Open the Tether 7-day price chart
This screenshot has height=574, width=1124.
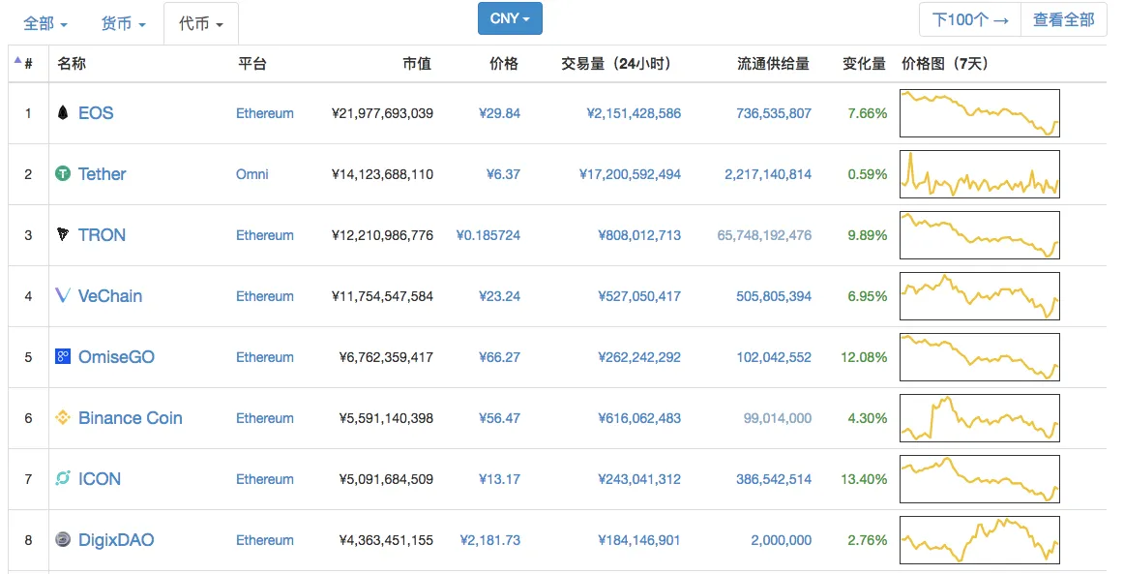click(980, 173)
